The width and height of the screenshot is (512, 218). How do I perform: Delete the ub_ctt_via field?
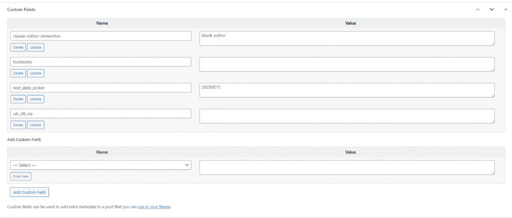(18, 125)
